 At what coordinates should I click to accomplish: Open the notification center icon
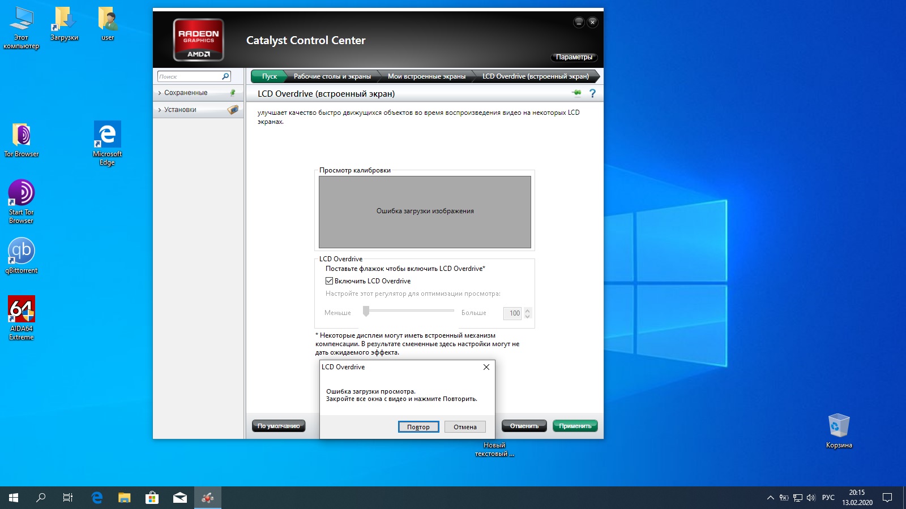887,498
